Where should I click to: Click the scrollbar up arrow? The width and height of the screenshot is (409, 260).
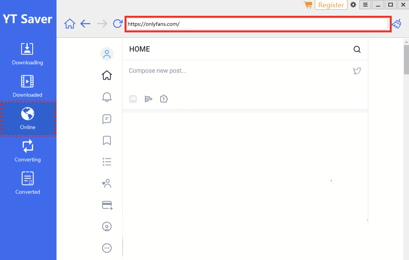(406, 42)
